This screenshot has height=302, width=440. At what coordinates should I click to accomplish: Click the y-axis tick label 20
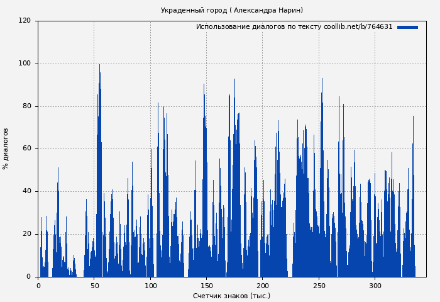point(26,234)
